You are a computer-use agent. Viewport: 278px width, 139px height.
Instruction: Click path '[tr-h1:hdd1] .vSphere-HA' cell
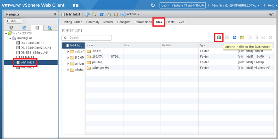pyautogui.click(x=254, y=68)
